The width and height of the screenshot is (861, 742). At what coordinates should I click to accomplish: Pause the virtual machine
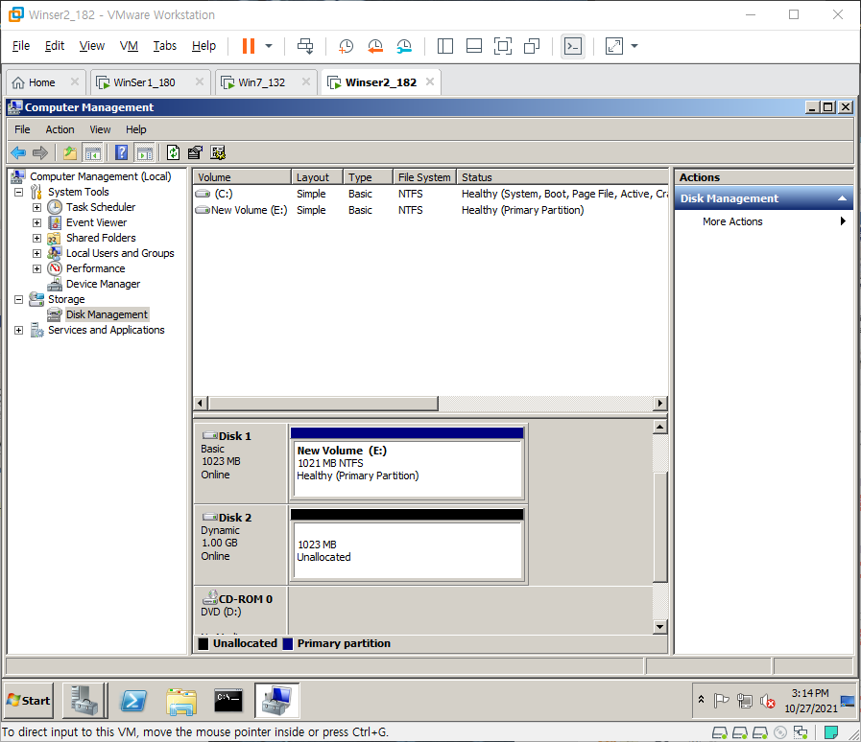(249, 46)
